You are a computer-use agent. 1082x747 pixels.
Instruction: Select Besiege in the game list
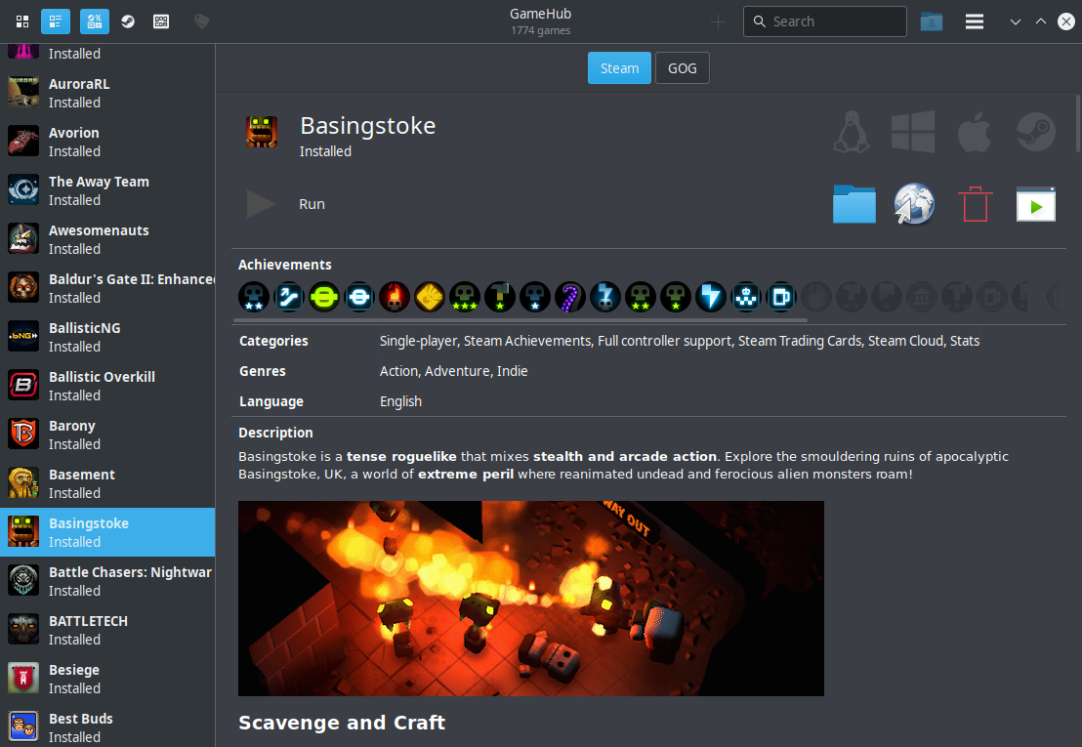coord(107,679)
